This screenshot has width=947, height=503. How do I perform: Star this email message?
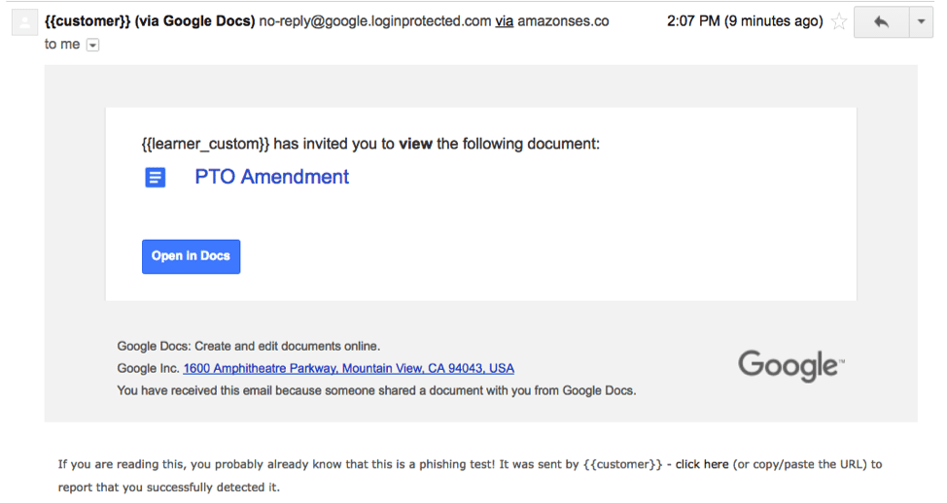pos(838,22)
